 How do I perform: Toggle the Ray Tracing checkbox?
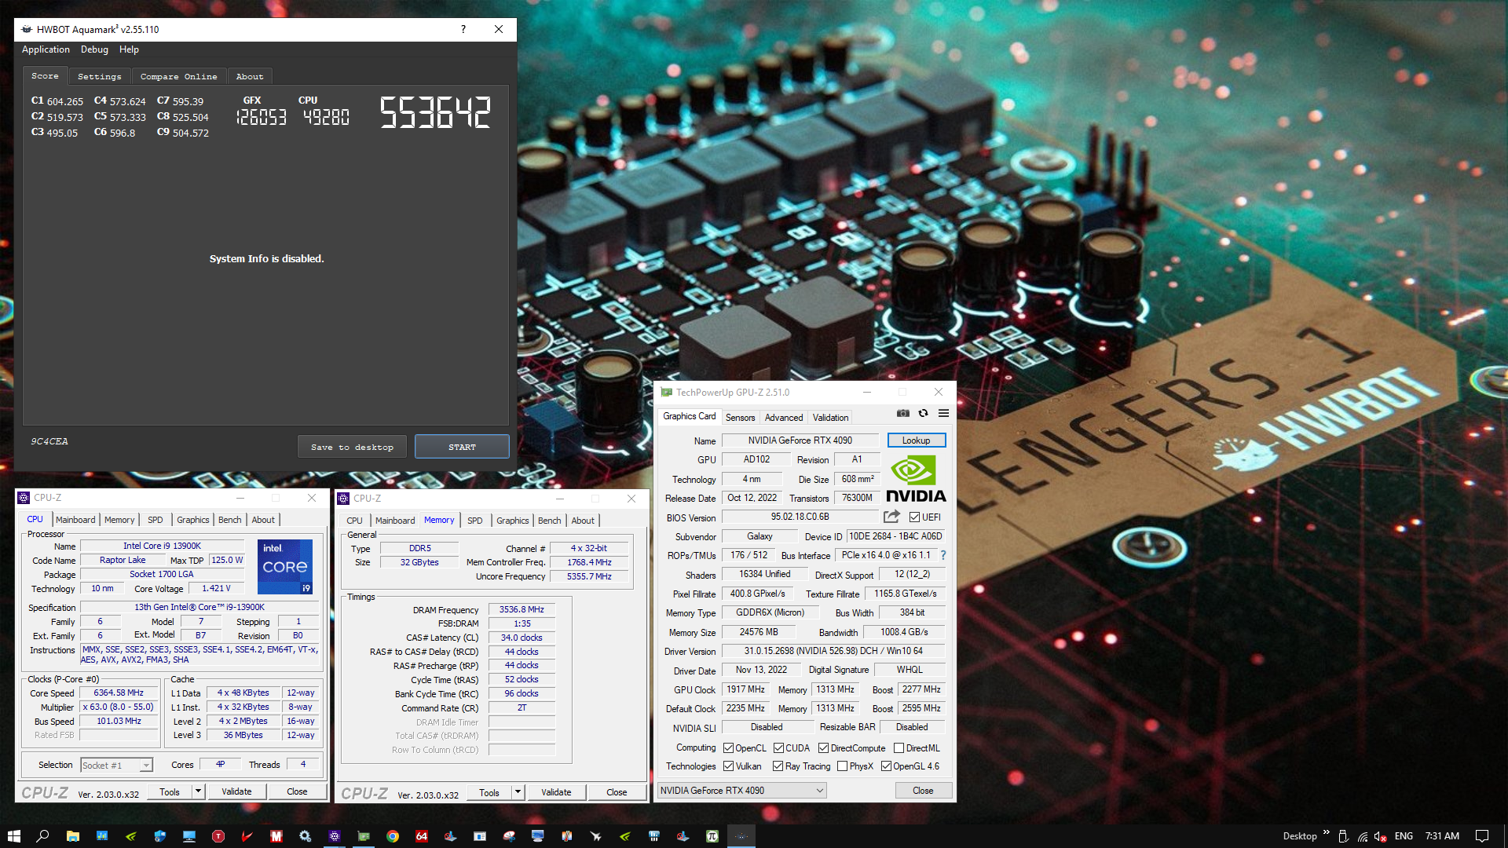tap(778, 766)
